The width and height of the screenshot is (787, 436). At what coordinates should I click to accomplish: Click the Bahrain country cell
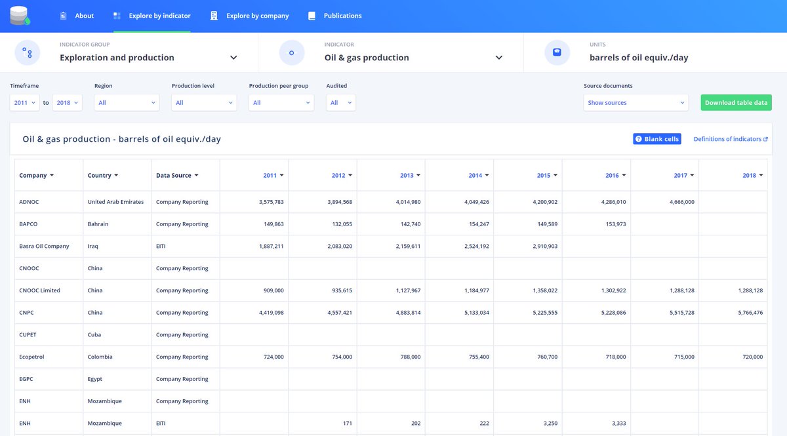[x=117, y=224]
